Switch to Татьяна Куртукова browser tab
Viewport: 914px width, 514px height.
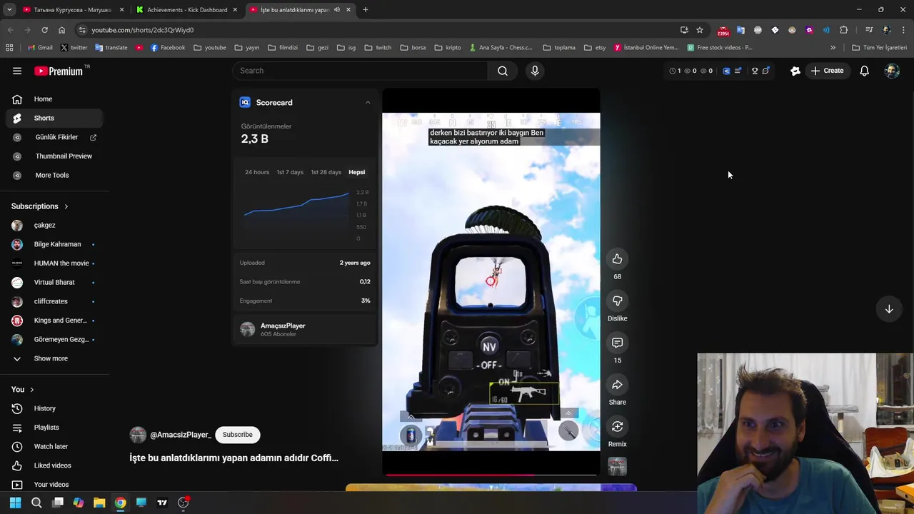click(73, 10)
